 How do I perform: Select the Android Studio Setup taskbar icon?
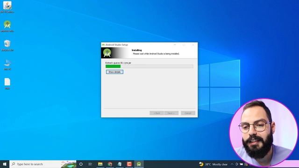[x=139, y=164]
